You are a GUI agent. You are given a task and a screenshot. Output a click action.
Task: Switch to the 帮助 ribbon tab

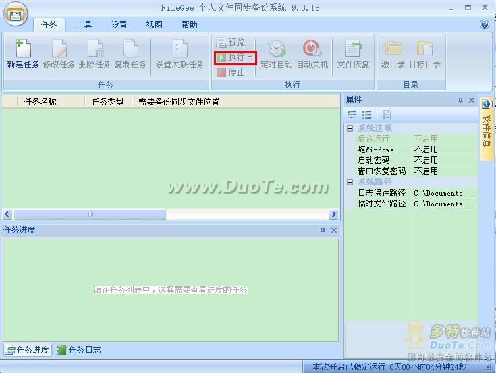pyautogui.click(x=189, y=25)
